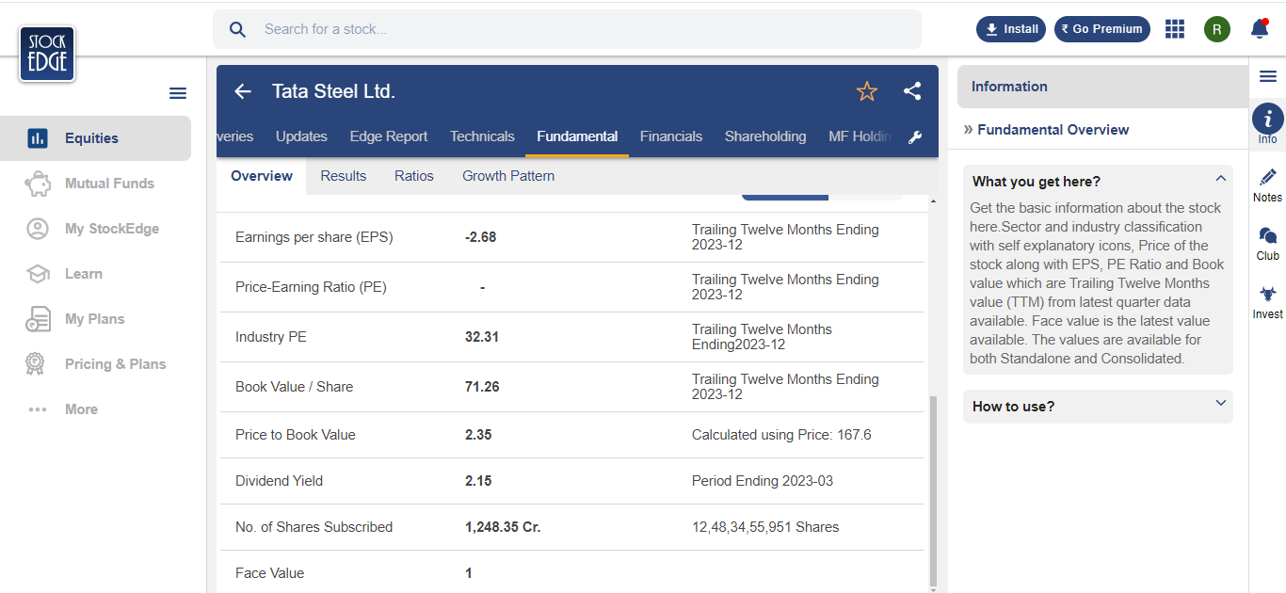Switch to the Financials tab

click(x=671, y=136)
